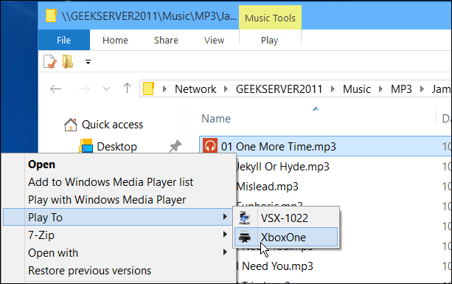The width and height of the screenshot is (452, 284).
Task: Sort by the Name column header
Action: tap(216, 119)
